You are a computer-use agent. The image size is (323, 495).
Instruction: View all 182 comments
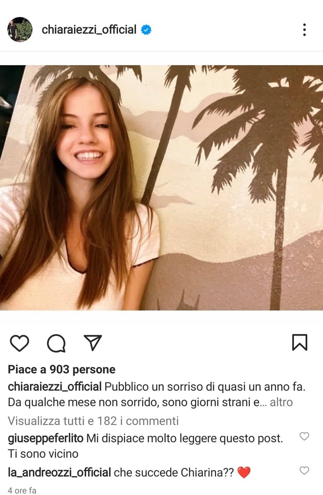pos(93,421)
